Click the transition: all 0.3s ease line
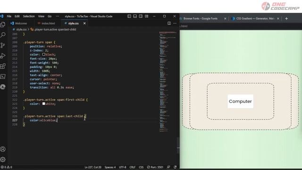Image resolution: width=302 pixels, height=170 pixels. (51, 87)
